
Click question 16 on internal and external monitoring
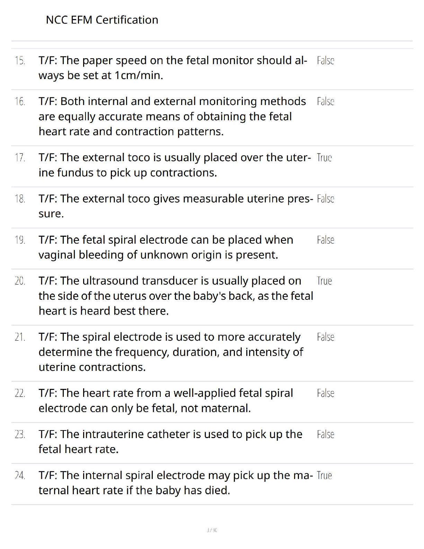pos(172,116)
